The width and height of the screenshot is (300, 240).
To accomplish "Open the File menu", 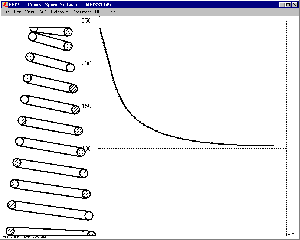I will click(x=7, y=12).
